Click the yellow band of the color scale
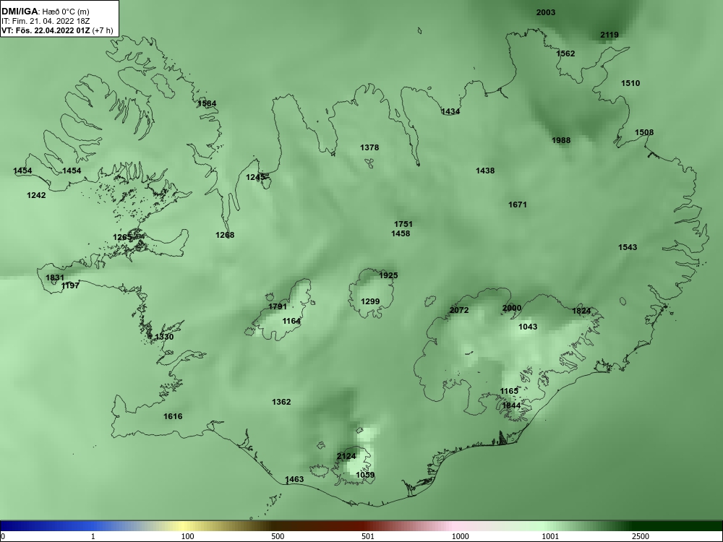The width and height of the screenshot is (723, 542). [x=184, y=526]
